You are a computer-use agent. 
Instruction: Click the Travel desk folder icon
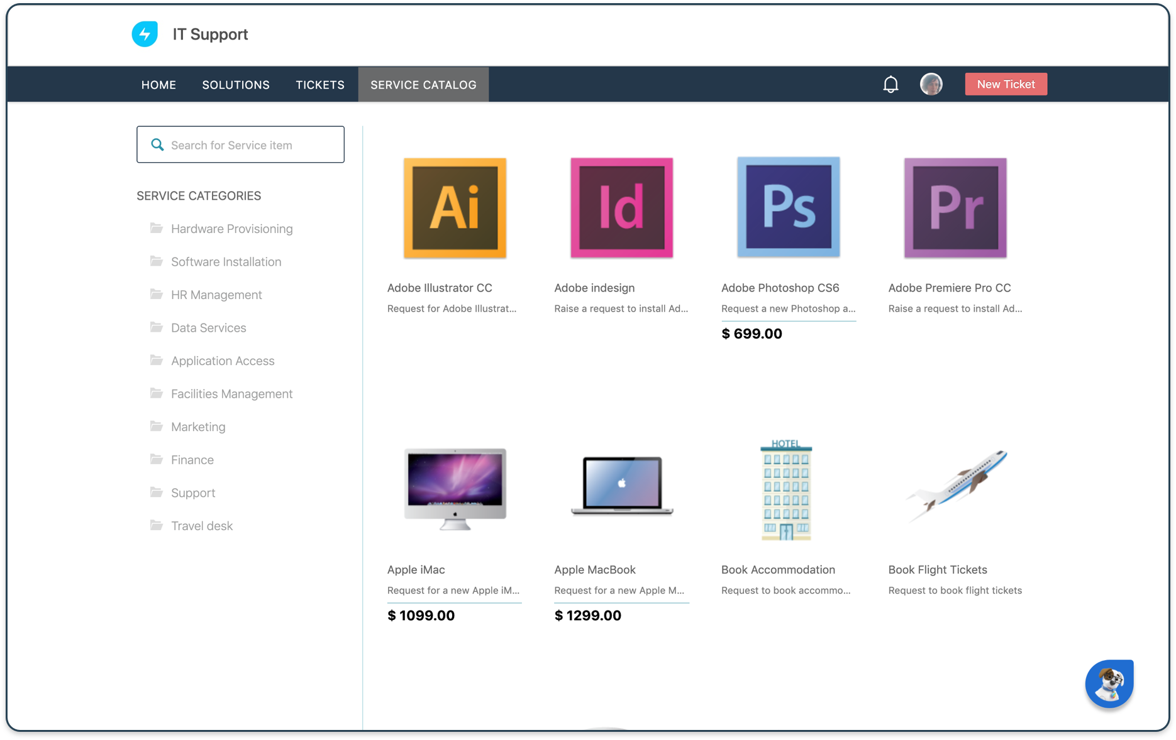(x=157, y=525)
